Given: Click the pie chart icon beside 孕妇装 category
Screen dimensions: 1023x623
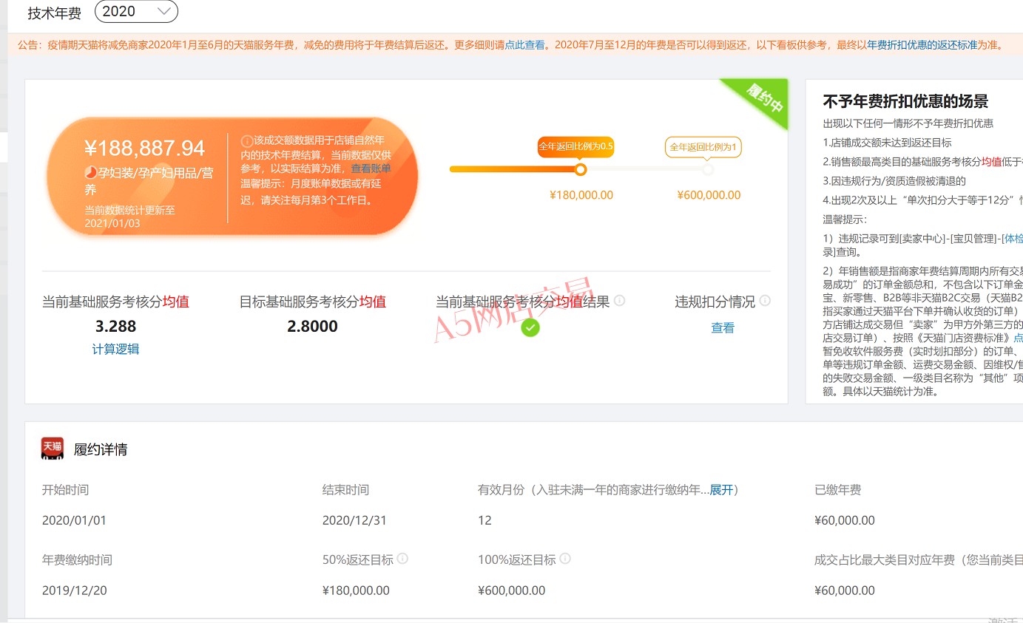Looking at the screenshot, I should pyautogui.click(x=91, y=172).
